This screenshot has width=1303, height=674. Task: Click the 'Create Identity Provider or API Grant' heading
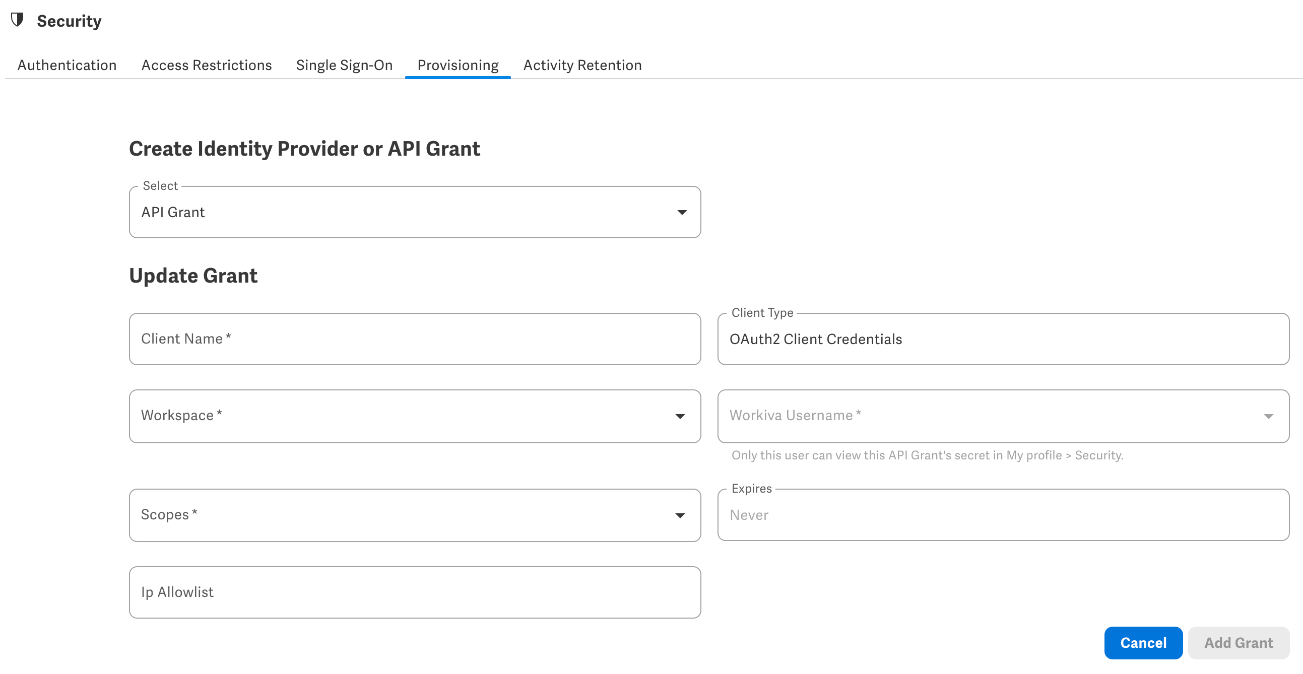click(x=304, y=149)
